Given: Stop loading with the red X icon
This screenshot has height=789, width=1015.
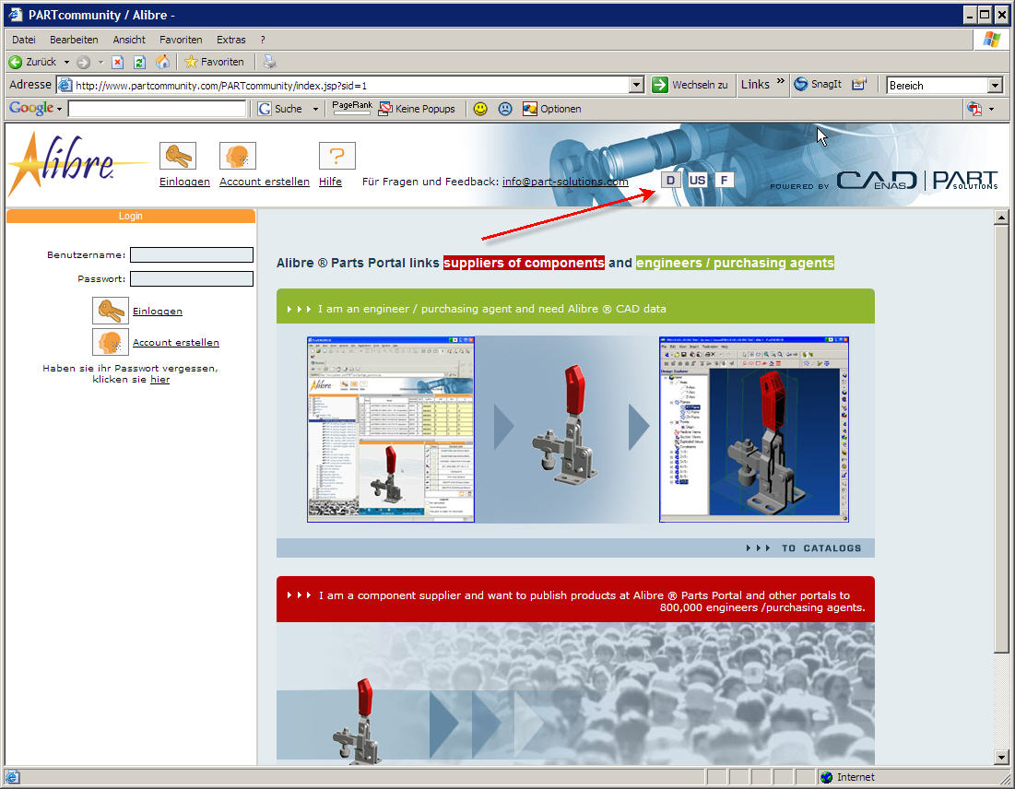Looking at the screenshot, I should click(117, 62).
